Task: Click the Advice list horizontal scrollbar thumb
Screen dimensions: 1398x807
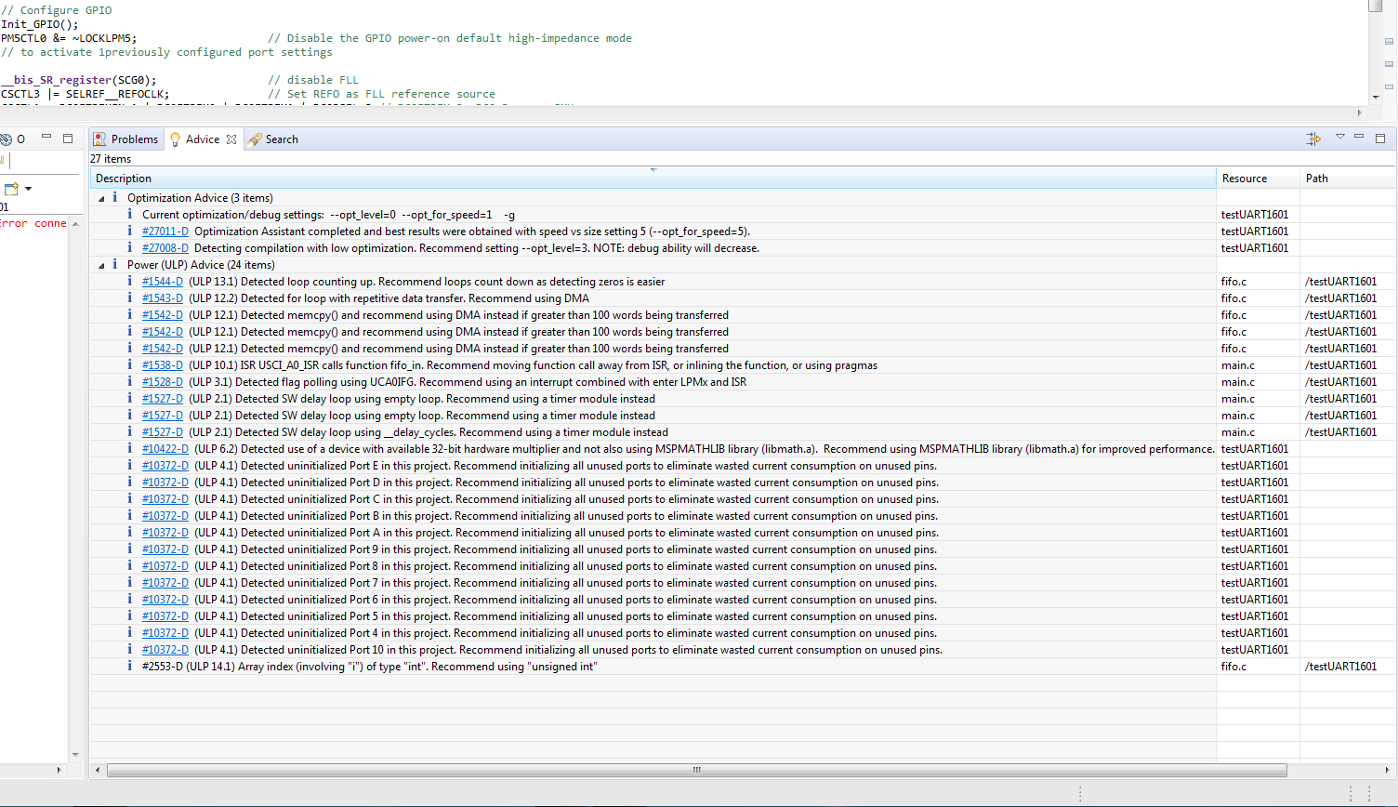Action: coord(697,770)
